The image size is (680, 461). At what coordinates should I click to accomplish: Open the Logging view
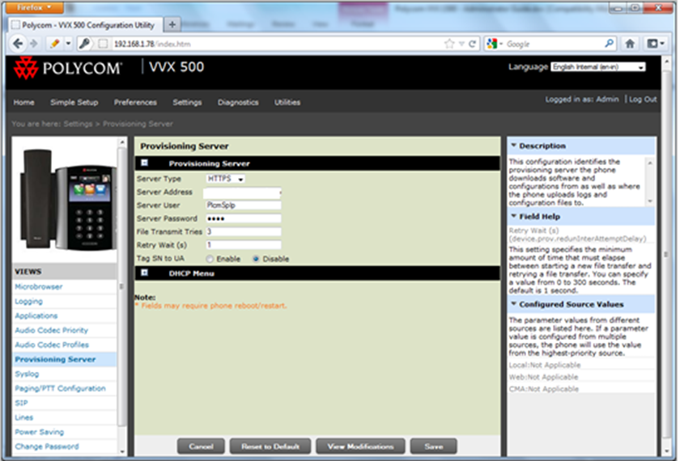(28, 301)
